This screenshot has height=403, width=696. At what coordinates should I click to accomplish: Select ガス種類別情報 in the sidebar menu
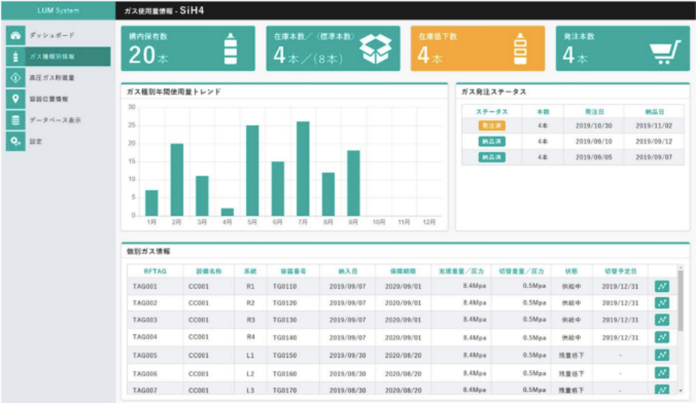(x=57, y=57)
